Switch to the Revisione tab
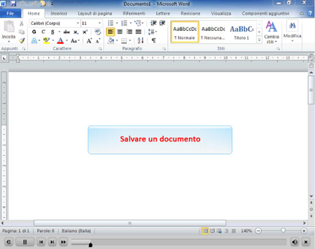The image size is (315, 249). (x=190, y=13)
